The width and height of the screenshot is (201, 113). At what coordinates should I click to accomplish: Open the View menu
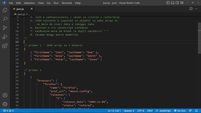click(x=41, y=3)
